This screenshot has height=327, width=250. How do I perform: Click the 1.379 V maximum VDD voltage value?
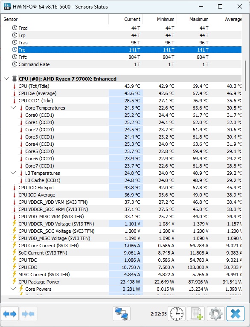coord(201,224)
